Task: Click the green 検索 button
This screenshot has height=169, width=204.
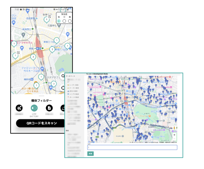Action: (x=90, y=154)
